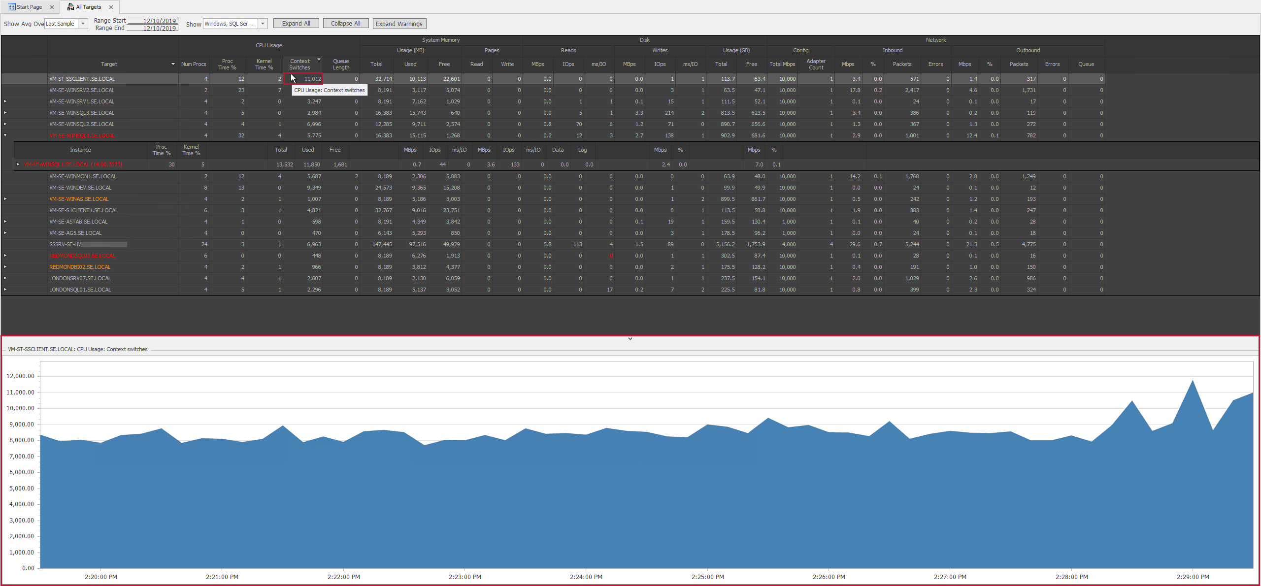Image resolution: width=1261 pixels, height=586 pixels.
Task: Open the Show Avg Over dropdown
Action: tap(82, 23)
